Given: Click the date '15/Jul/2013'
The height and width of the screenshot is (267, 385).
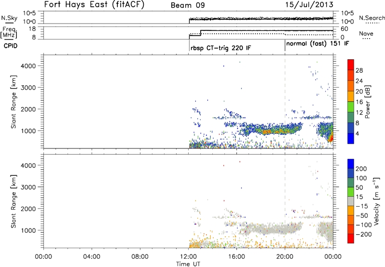Looking at the screenshot, I should [x=309, y=5].
